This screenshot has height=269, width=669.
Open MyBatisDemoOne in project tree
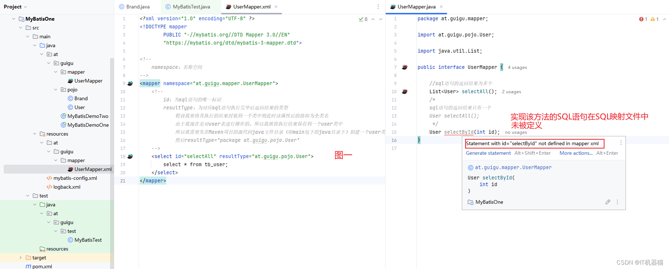[x=85, y=125]
